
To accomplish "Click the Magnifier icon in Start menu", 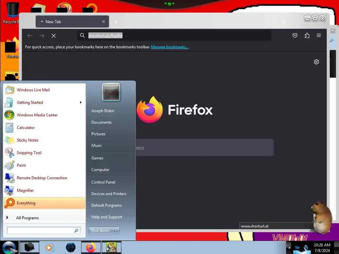I will pyautogui.click(x=10, y=190).
